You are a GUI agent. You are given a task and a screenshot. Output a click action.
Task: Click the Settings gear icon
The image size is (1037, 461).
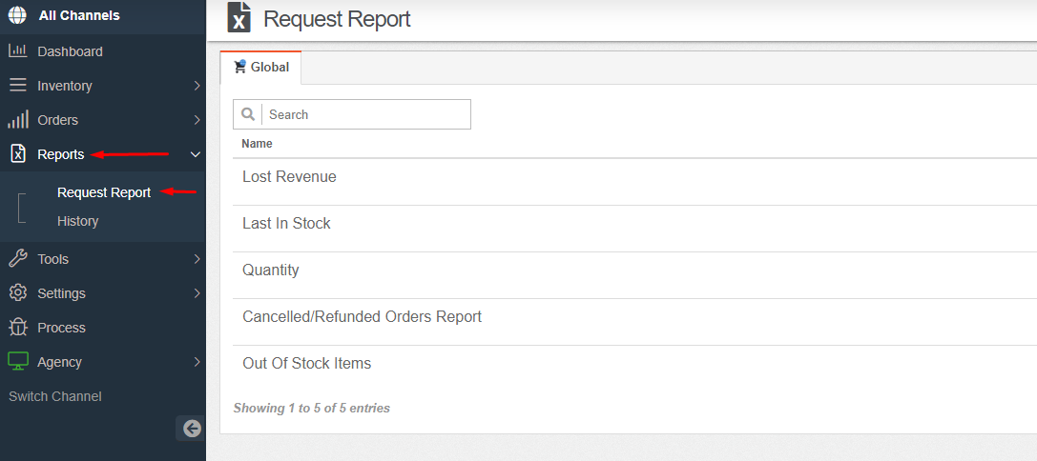tap(18, 292)
